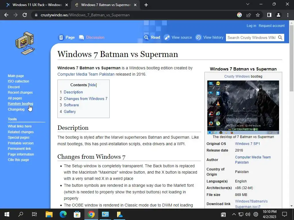Viewport: 294px width, 220px height.
Task: Jump to Software in the contents
Action: pyautogui.click(x=71, y=105)
